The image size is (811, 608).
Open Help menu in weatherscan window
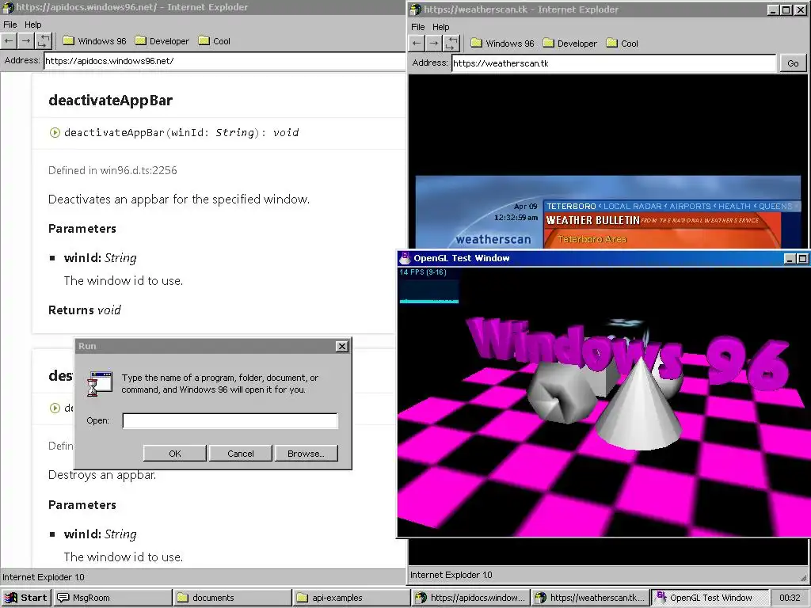[441, 27]
